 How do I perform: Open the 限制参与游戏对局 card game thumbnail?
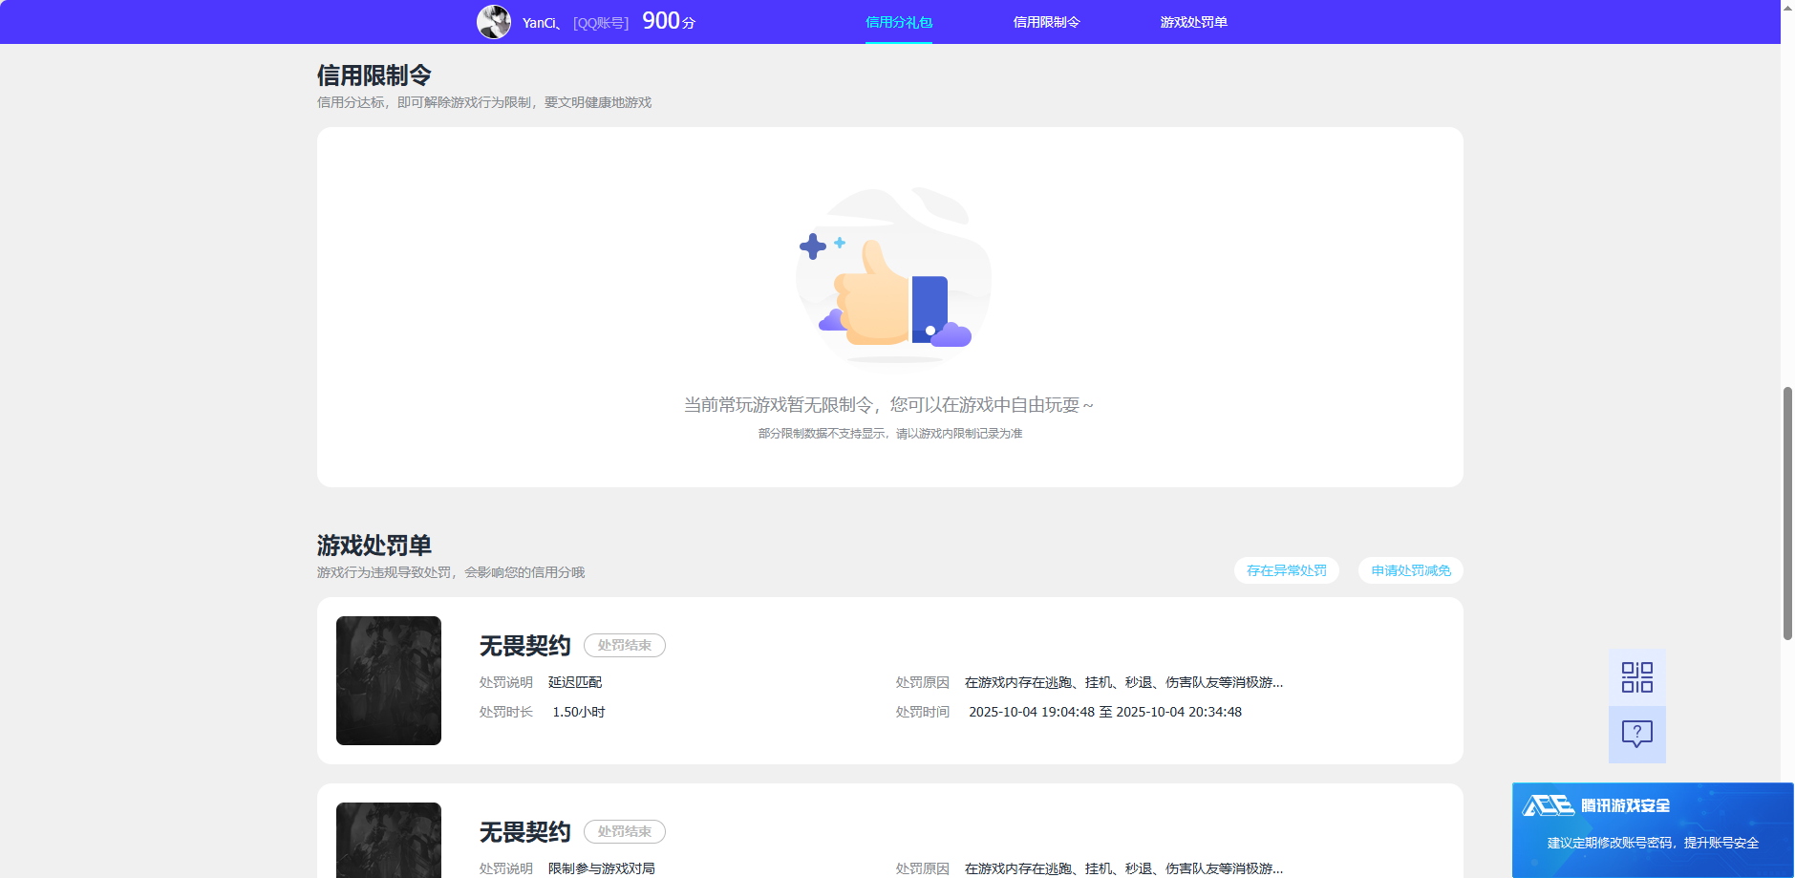pos(388,840)
